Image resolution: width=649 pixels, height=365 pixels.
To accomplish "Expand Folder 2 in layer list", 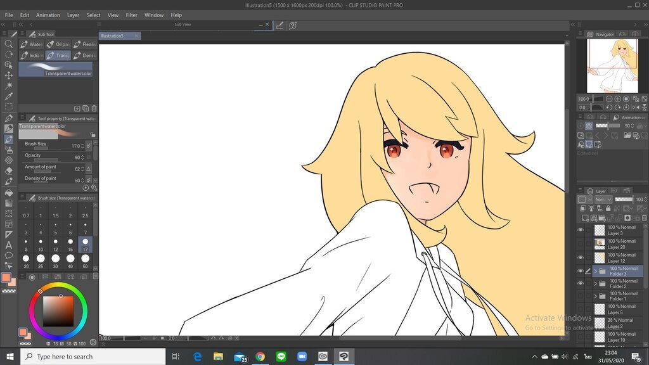I will point(596,284).
